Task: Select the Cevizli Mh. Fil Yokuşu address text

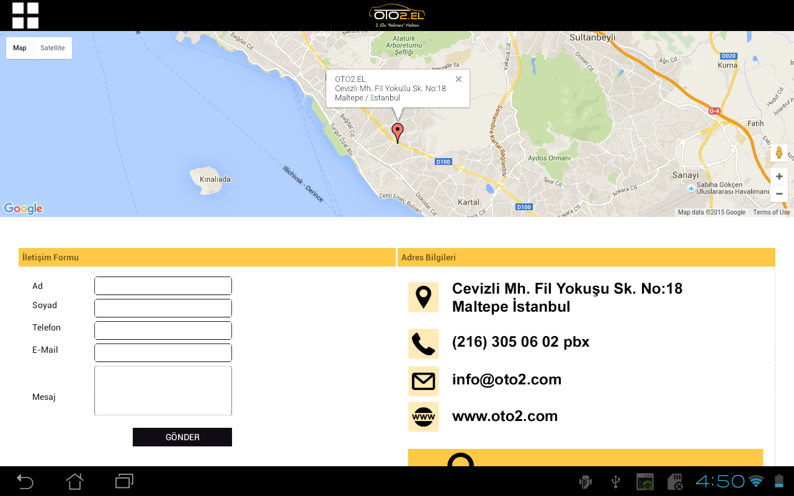Action: tap(568, 297)
